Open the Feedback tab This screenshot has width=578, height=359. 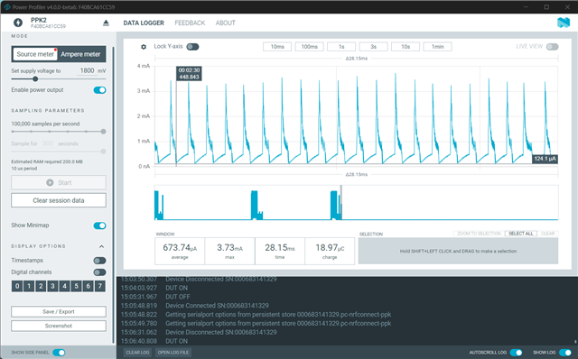[190, 23]
